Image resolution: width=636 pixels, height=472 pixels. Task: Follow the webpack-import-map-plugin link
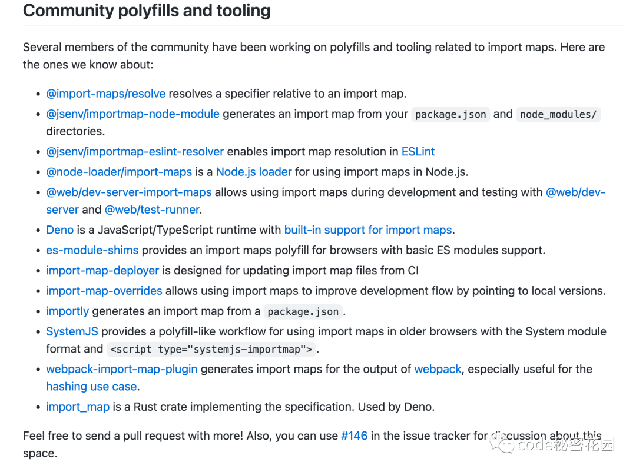pos(121,369)
